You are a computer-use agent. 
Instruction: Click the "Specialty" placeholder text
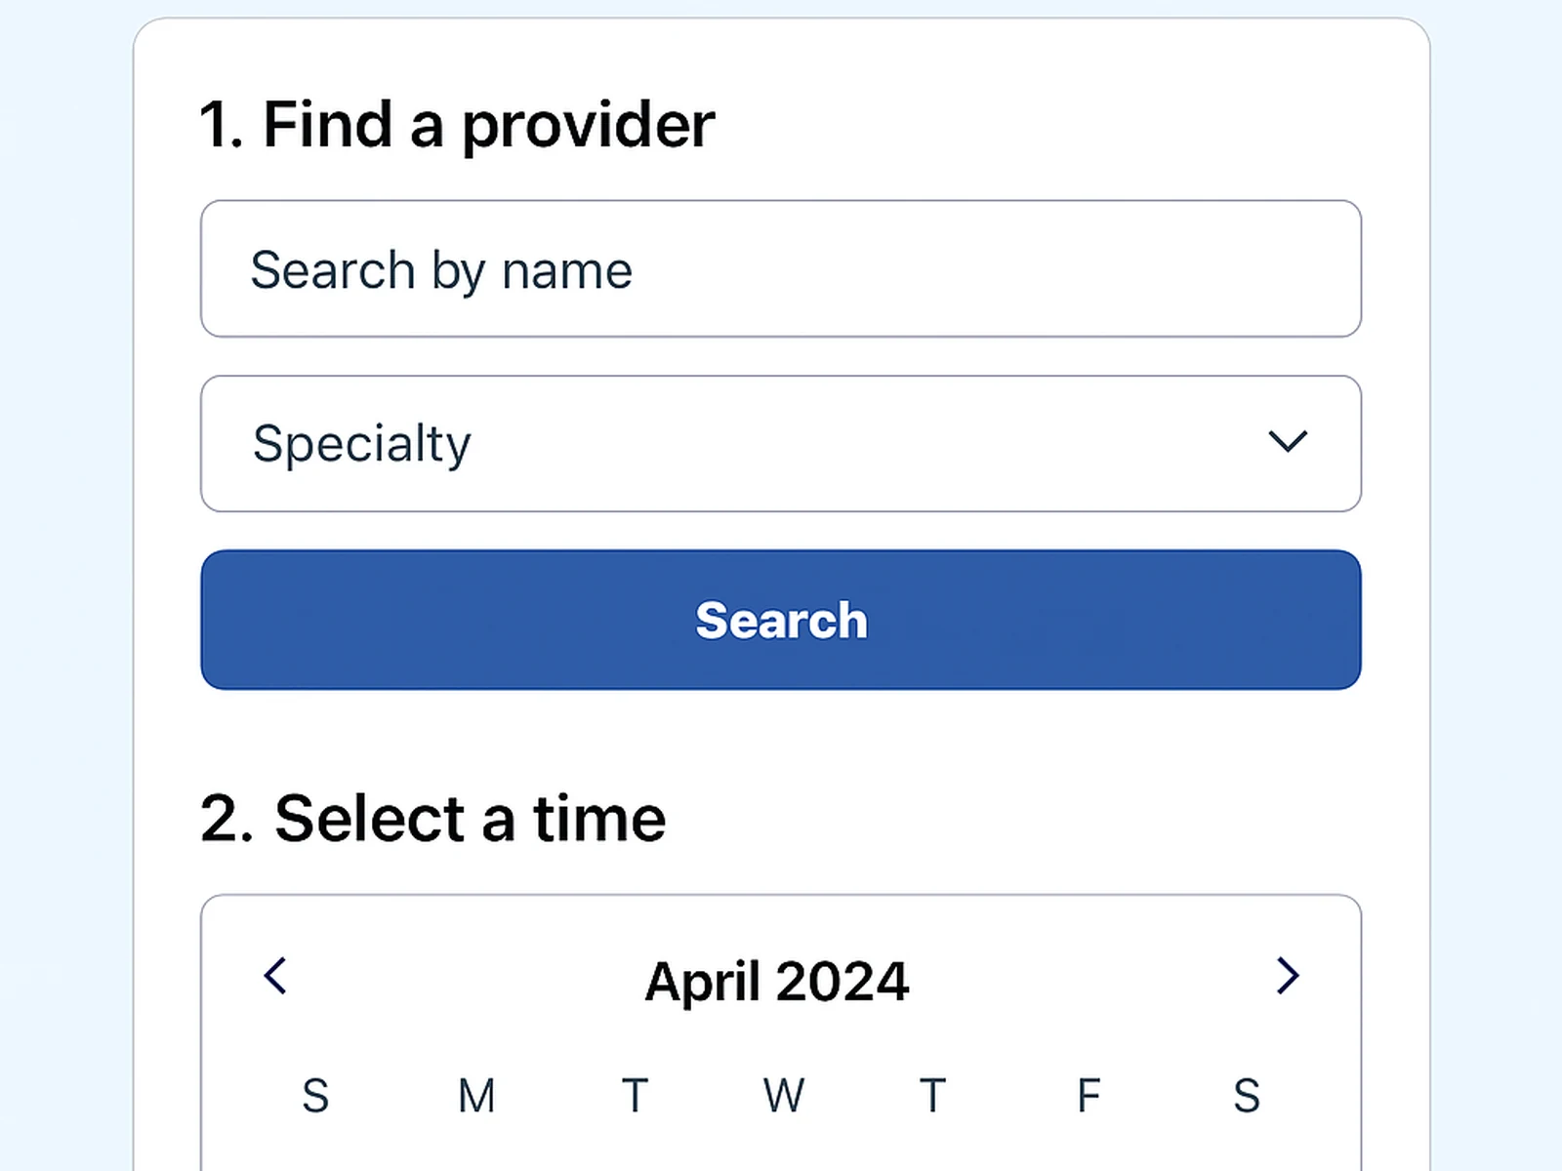pos(361,444)
